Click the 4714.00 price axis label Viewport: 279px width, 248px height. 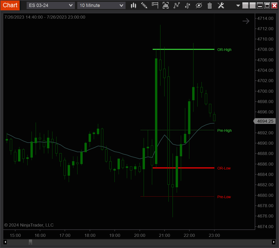(265, 18)
